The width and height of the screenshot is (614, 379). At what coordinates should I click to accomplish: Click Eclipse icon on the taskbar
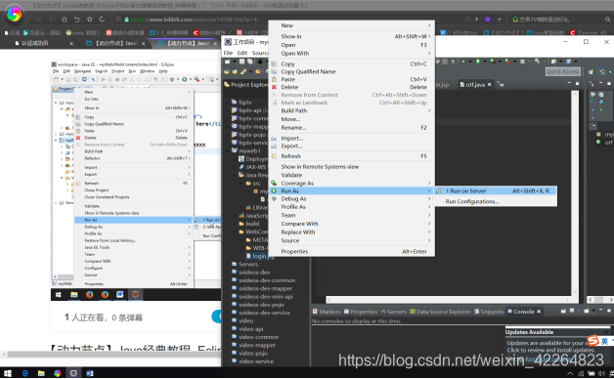tap(73, 373)
